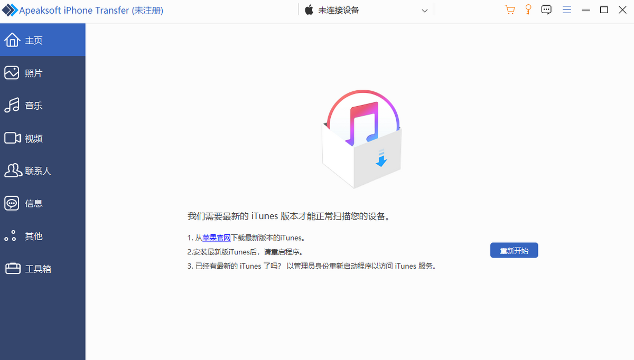Click the Apple logo in device selector
Image resolution: width=634 pixels, height=360 pixels.
[x=309, y=10]
